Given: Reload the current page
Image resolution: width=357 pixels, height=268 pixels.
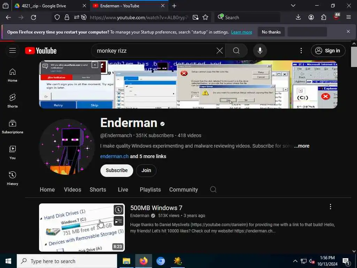Looking at the screenshot, I should (x=33, y=17).
